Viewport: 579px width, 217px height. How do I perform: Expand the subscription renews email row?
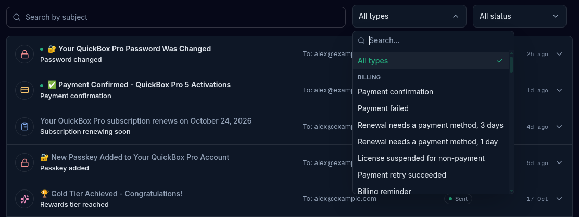point(559,126)
